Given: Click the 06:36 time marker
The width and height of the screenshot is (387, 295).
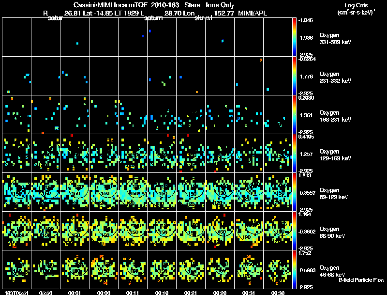Looking at the screenshot, I should click(x=278, y=293).
